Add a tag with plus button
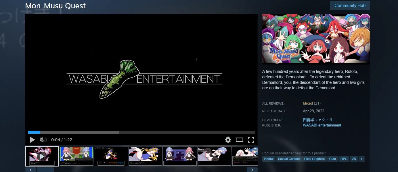398x172 pixels. (x=361, y=159)
